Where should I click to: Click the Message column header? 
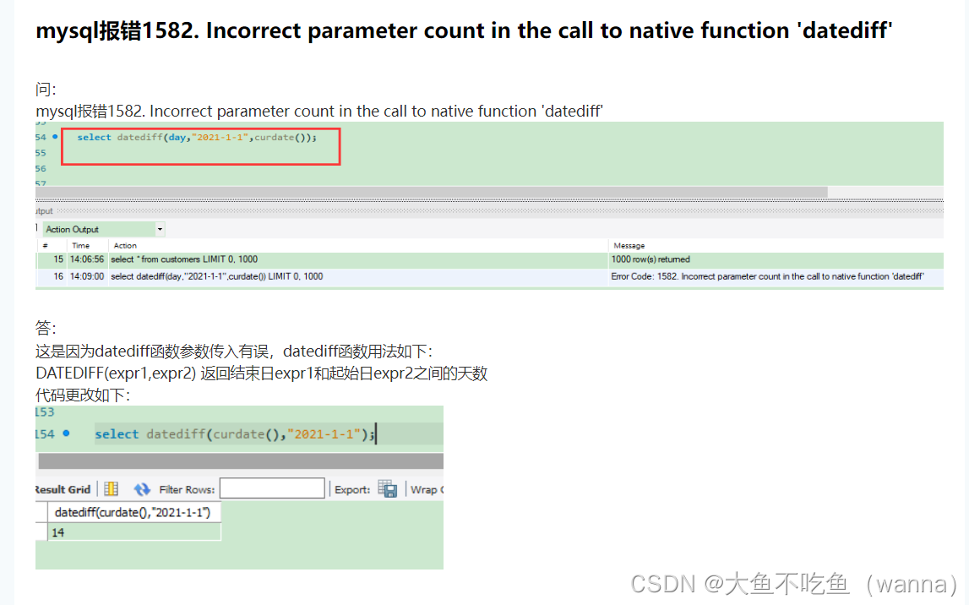[629, 245]
